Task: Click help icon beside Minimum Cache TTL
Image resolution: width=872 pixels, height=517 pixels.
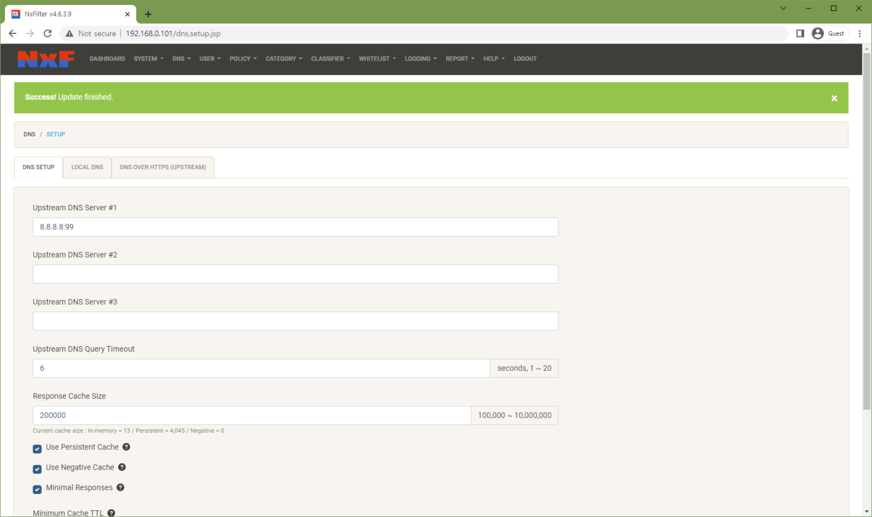Action: [111, 513]
